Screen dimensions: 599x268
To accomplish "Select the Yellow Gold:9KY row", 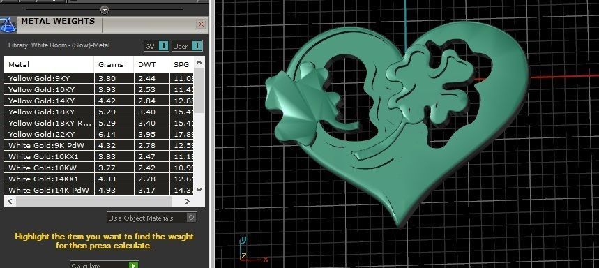I will (x=99, y=78).
